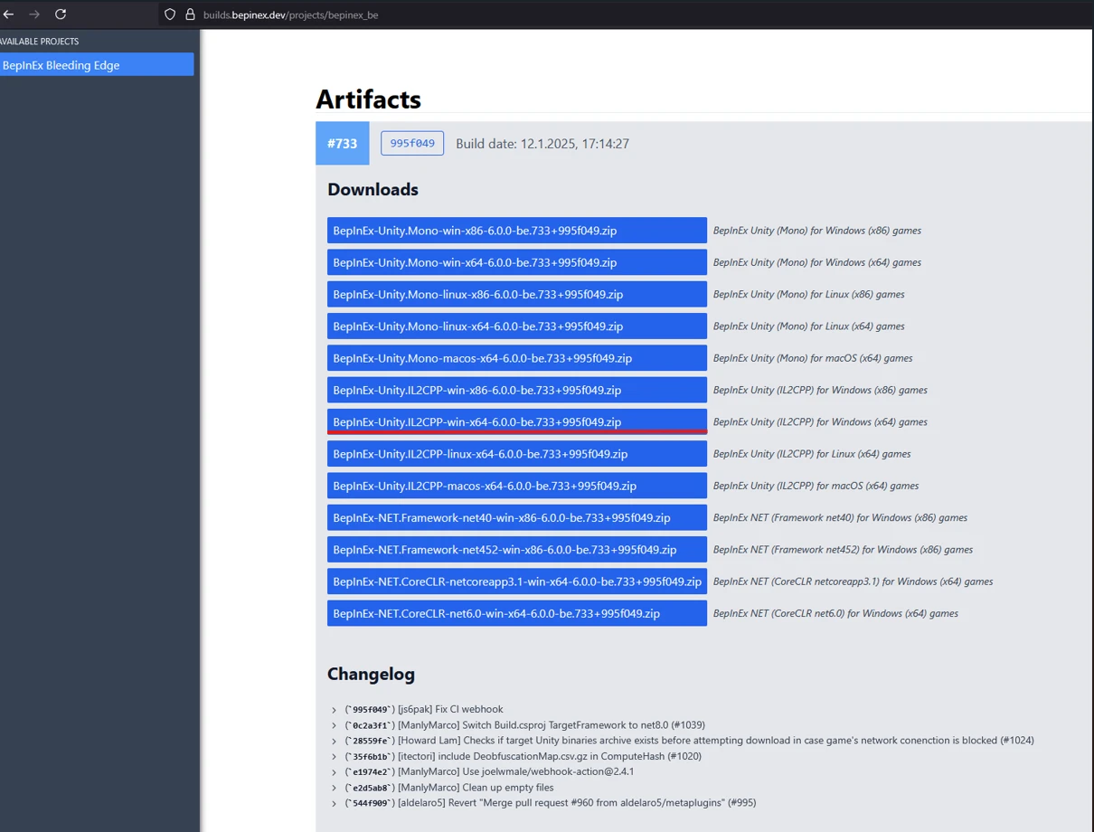Viewport: 1094px width, 832px height.
Task: Download BepInEx-NET.Framework-net40-win-x86 zip
Action: click(x=517, y=518)
